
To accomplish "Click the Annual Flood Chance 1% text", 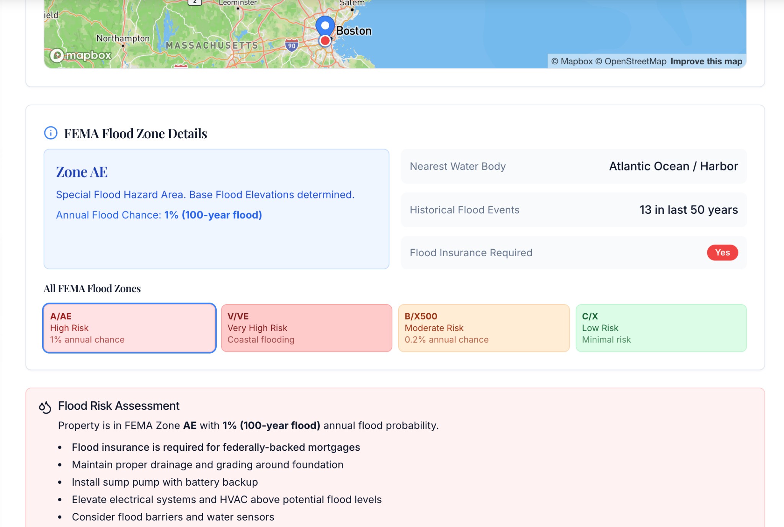I will (x=159, y=215).
